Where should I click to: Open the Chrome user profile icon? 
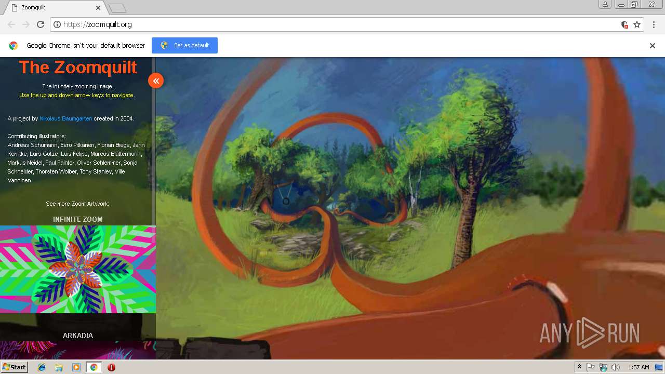[605, 5]
